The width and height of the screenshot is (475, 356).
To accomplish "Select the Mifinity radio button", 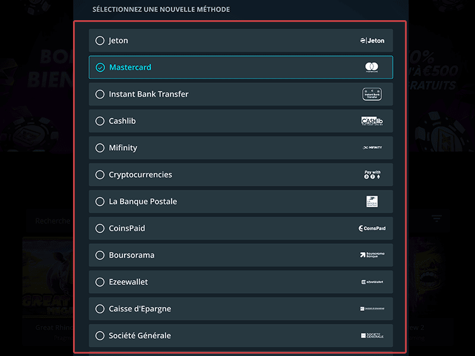I will [100, 148].
